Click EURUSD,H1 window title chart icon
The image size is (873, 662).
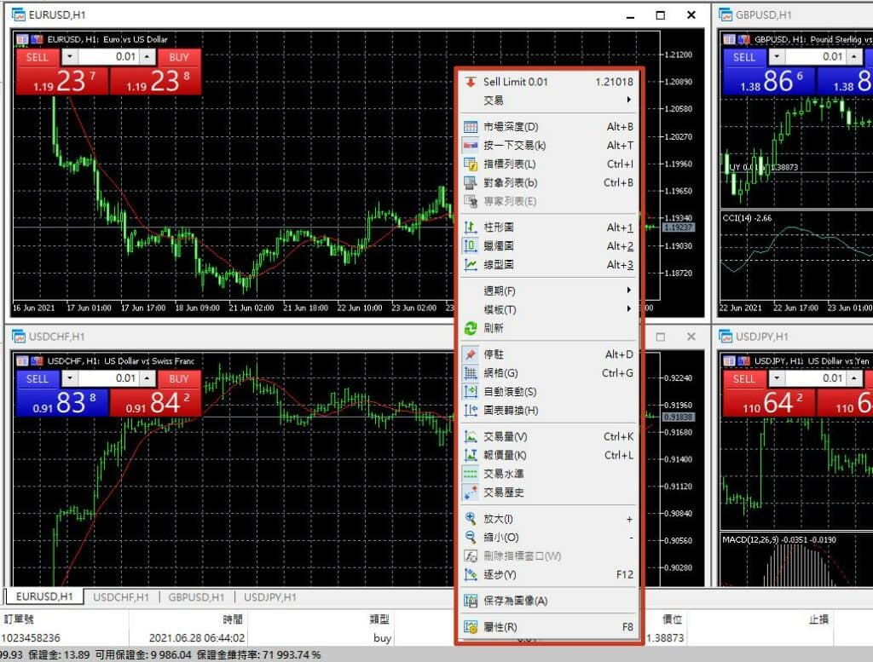point(19,15)
